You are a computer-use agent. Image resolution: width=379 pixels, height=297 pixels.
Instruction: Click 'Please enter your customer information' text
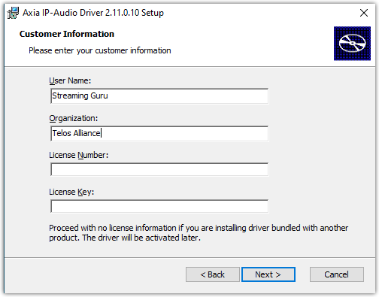coord(100,50)
